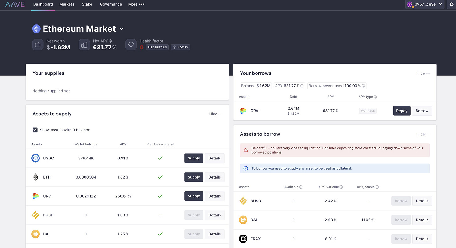Click the 8.01% FRAX variable APY value

[x=330, y=239]
